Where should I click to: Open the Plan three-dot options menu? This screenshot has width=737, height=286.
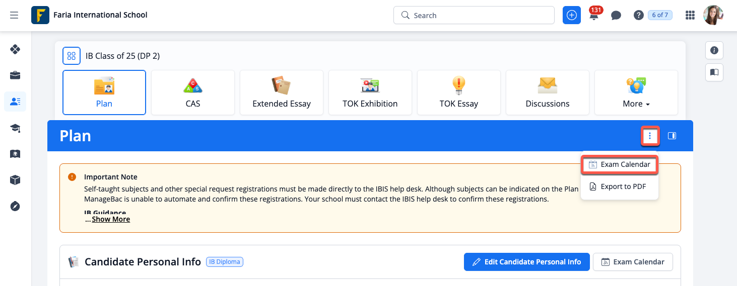(650, 136)
